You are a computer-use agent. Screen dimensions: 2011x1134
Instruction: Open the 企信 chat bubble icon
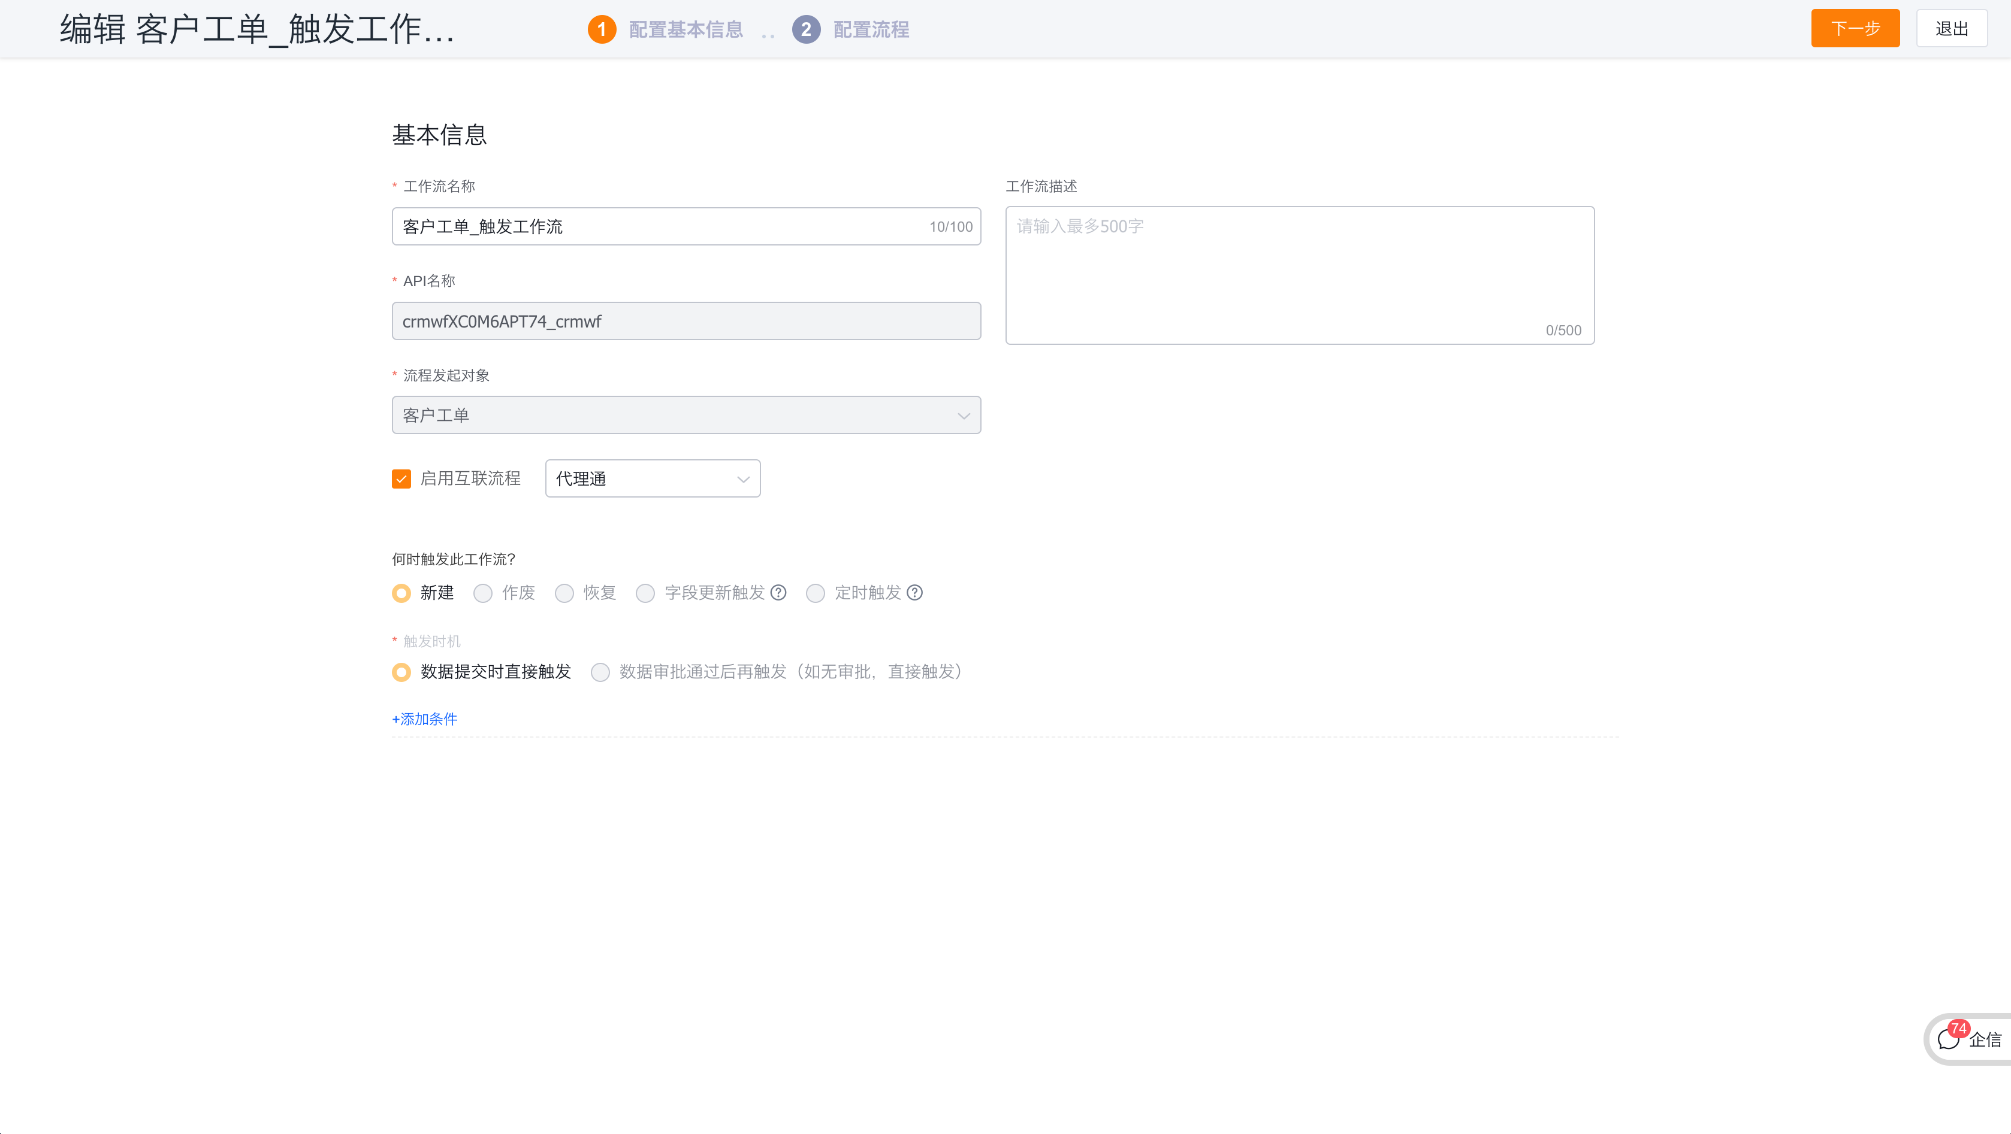coord(1949,1039)
